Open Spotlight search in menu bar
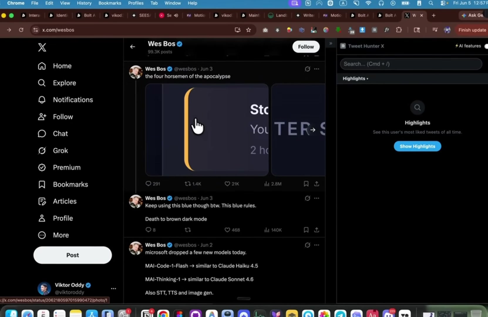 [x=431, y=3]
